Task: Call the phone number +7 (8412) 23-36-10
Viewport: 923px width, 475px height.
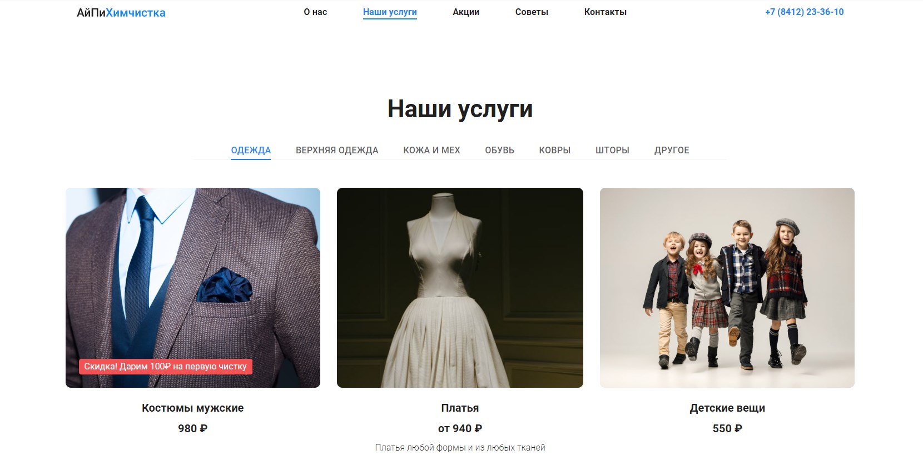Action: 804,12
